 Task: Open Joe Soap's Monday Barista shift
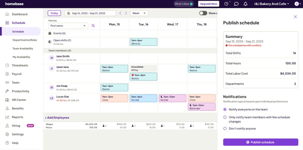[x=114, y=88]
